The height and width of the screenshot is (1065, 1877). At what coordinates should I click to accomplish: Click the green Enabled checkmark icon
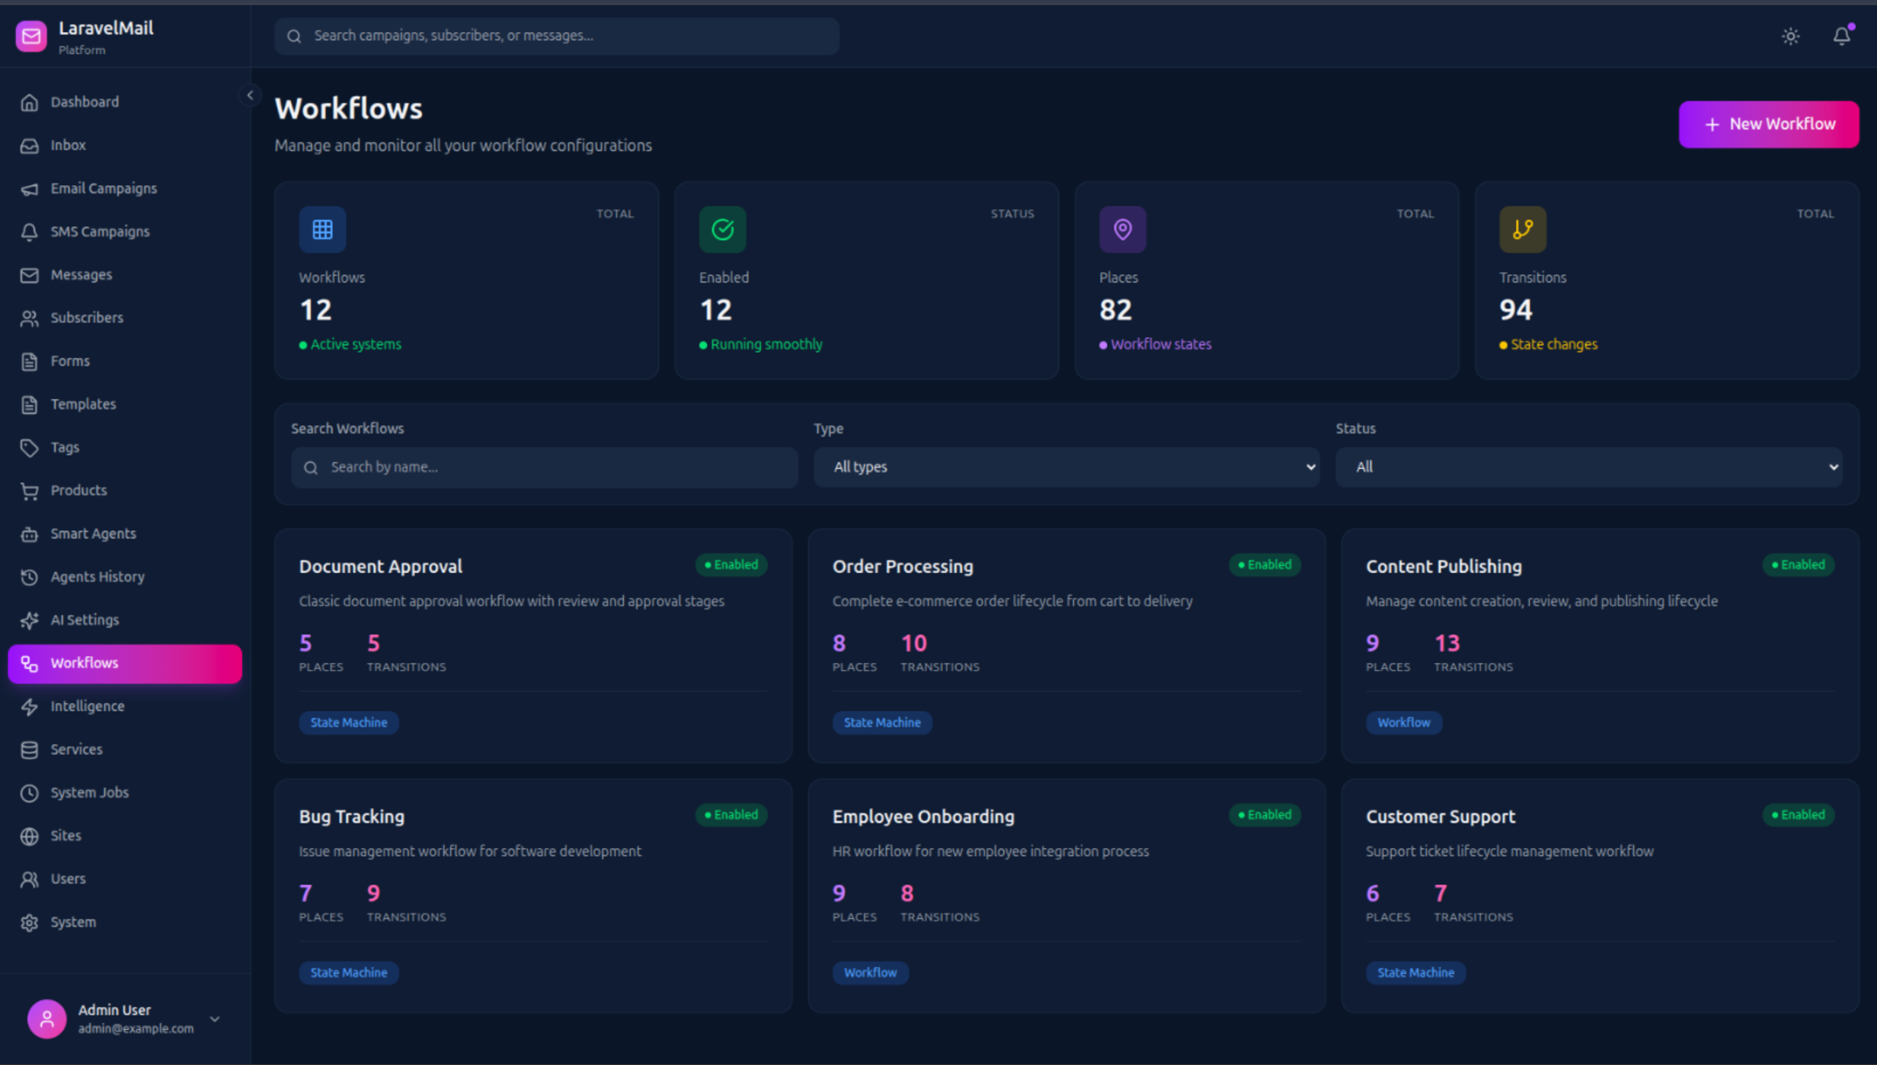[x=722, y=229]
